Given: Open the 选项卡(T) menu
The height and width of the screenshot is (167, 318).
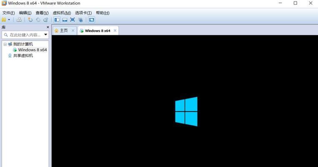Looking at the screenshot, I should click(x=83, y=13).
